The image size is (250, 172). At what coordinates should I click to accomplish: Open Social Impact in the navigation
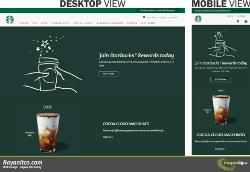(83, 23)
